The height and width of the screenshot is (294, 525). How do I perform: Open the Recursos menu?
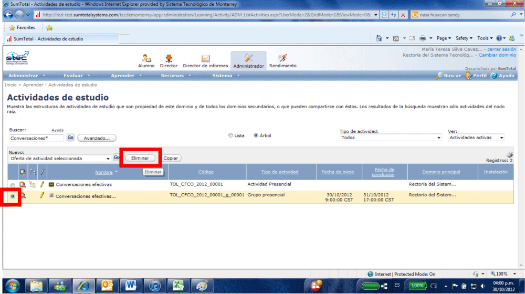176,76
